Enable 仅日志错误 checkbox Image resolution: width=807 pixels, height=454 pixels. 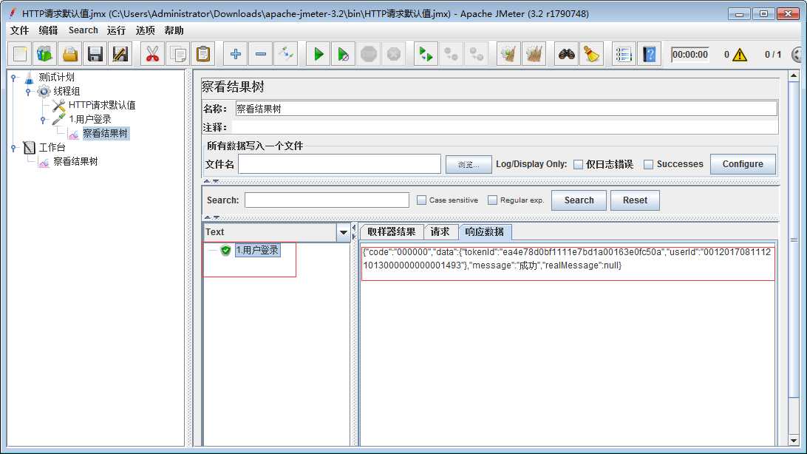pos(579,164)
